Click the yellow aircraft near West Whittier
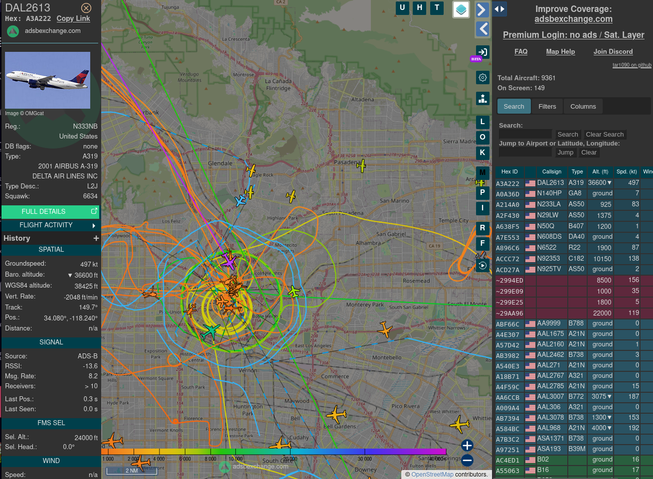The width and height of the screenshot is (653, 479). [x=460, y=424]
